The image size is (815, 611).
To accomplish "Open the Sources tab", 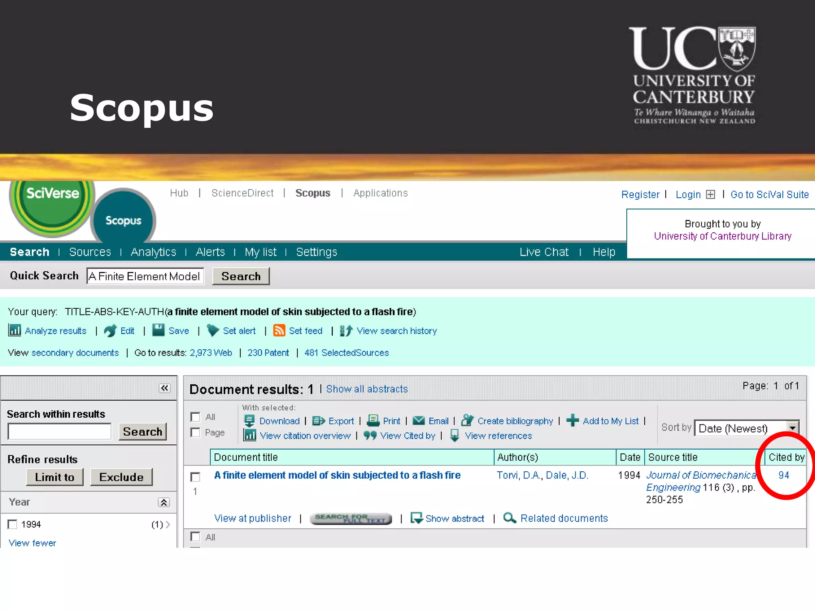I will pos(90,252).
